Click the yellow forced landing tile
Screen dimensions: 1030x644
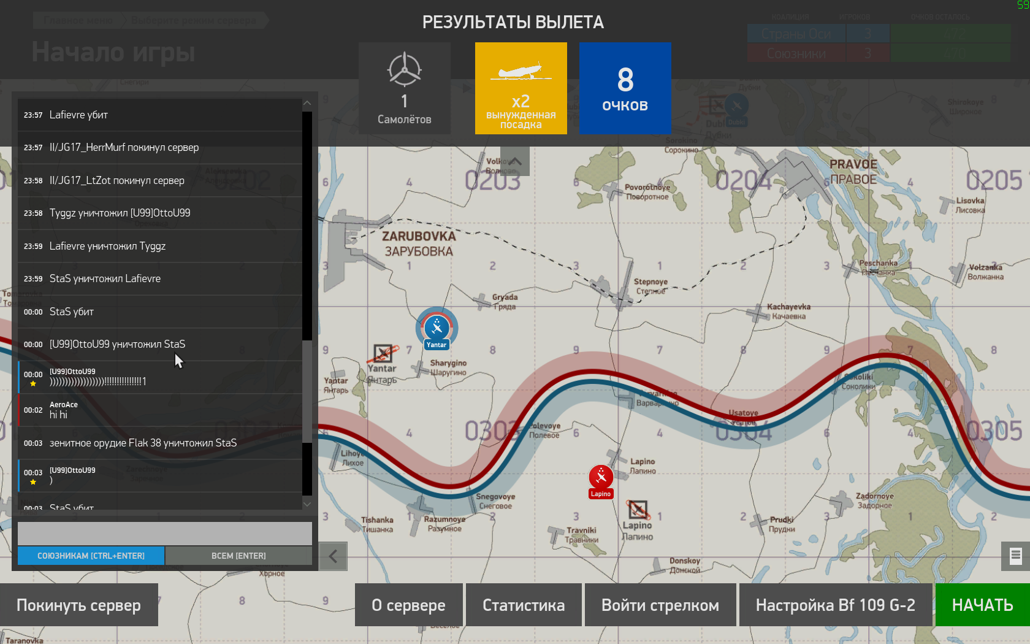click(x=521, y=88)
